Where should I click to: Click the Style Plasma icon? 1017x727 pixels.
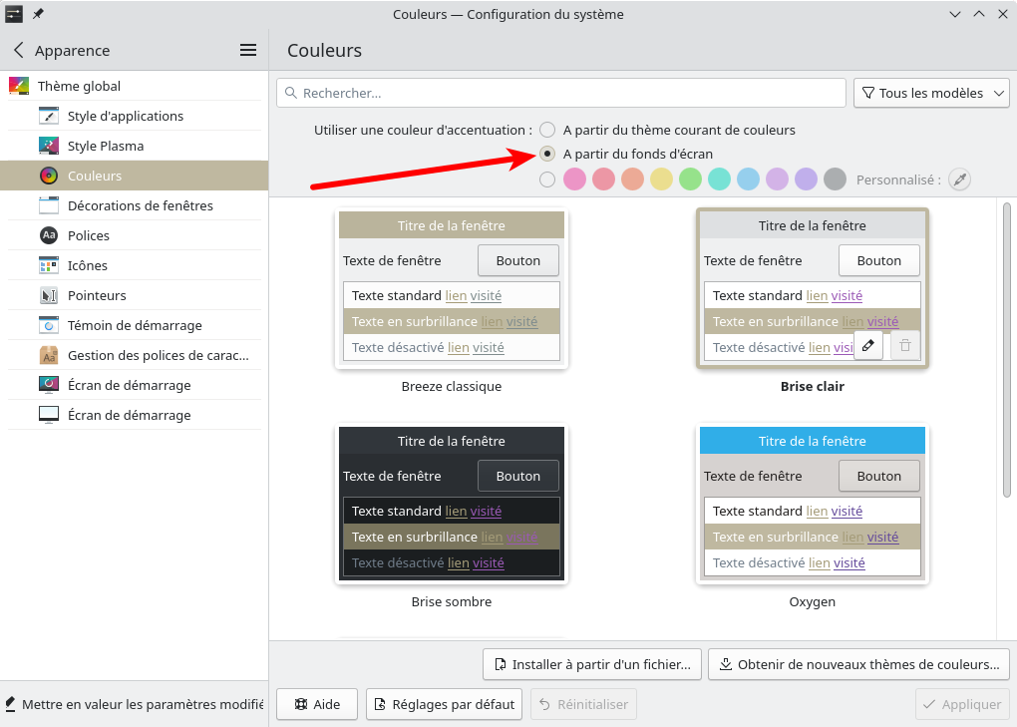[49, 146]
